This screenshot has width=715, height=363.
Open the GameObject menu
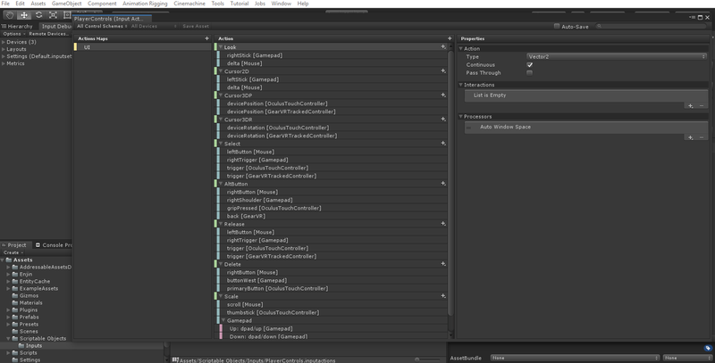66,4
